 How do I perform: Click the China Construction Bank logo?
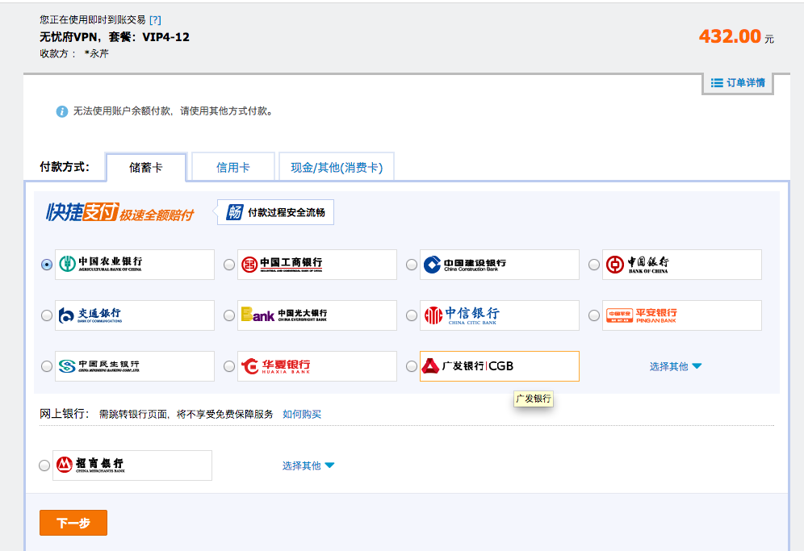tap(499, 265)
